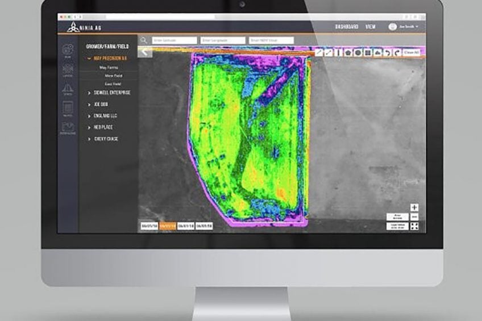Redo the last drawing action

(397, 53)
